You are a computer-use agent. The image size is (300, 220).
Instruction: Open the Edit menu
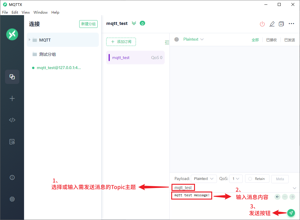pos(15,12)
